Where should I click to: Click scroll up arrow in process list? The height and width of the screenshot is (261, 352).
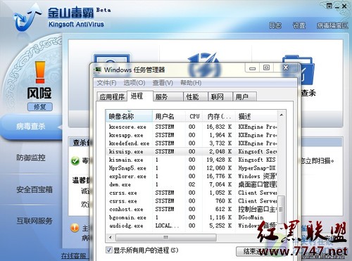[x=282, y=115]
